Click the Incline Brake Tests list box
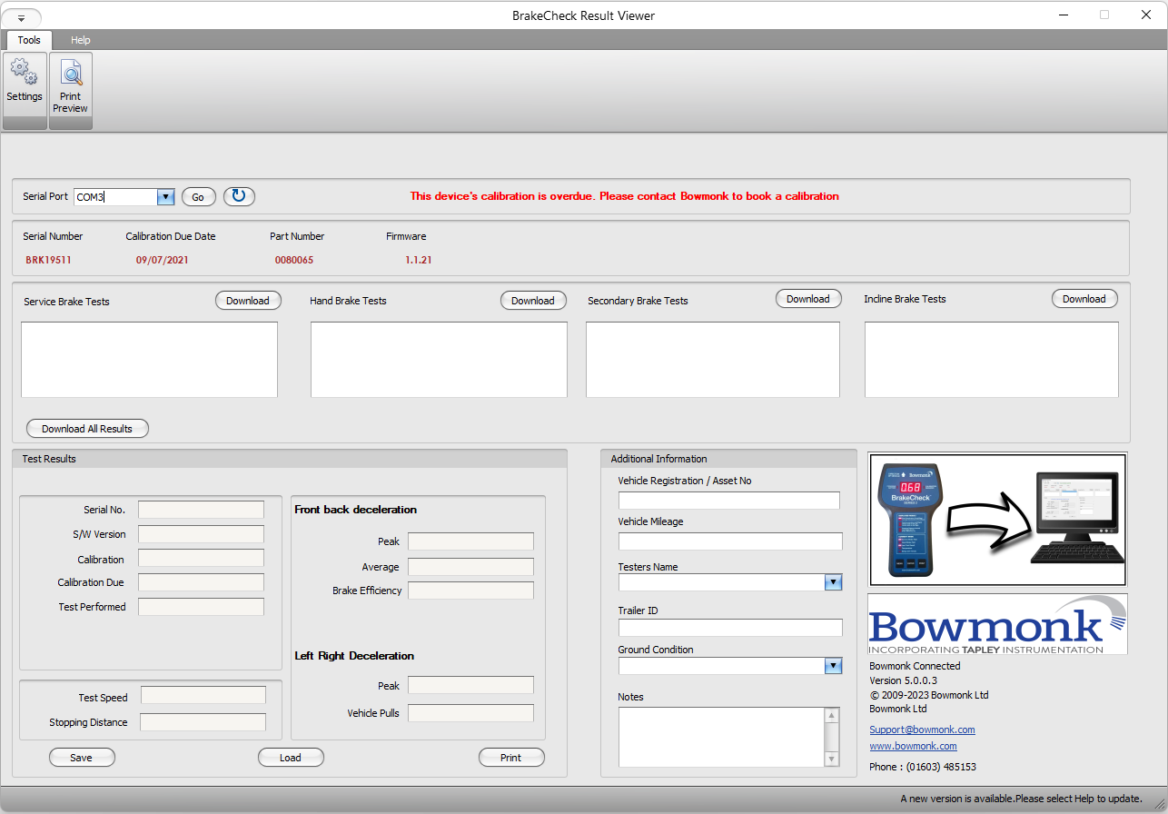The height and width of the screenshot is (814, 1168). click(x=992, y=360)
